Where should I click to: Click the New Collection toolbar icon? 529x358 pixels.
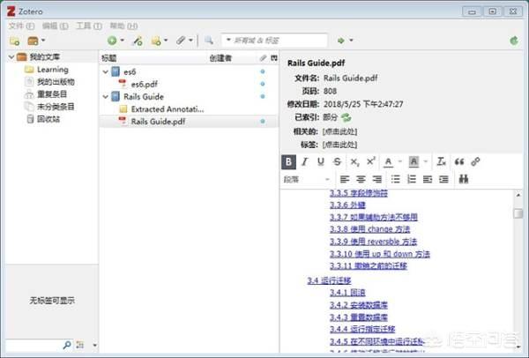[14, 41]
